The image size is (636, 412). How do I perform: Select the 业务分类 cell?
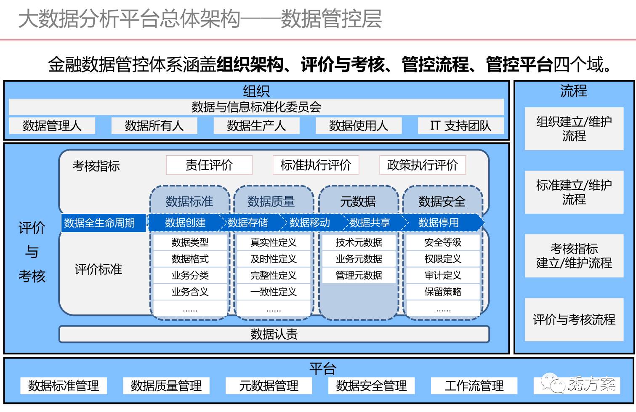(190, 275)
